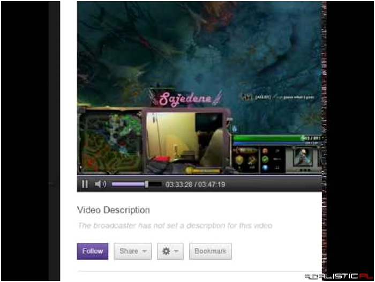Click the unplayed portion of progress bar

(155, 184)
